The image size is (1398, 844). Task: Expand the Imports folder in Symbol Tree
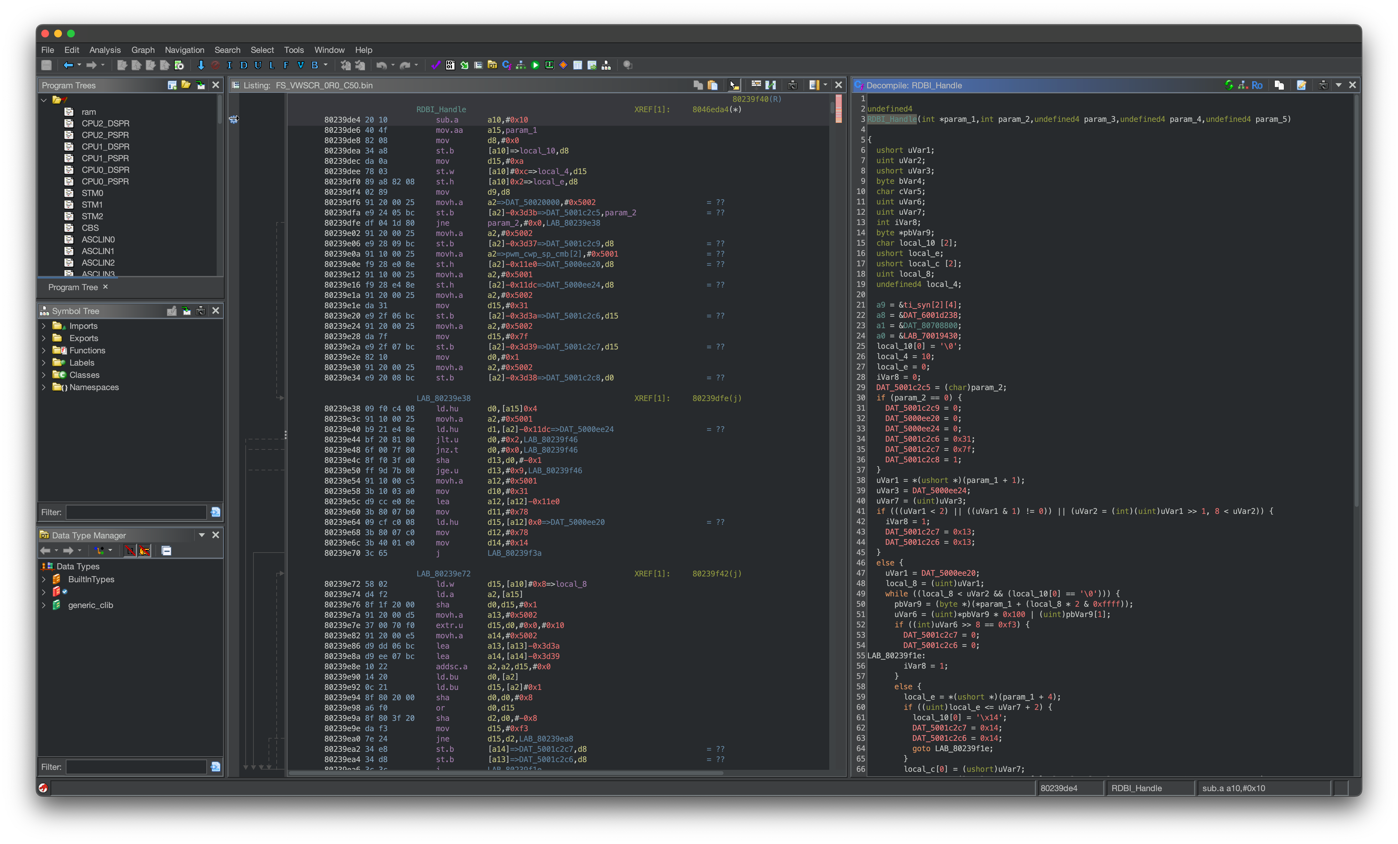(44, 326)
